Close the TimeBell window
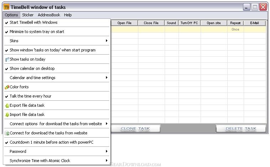270x167 pixels. (x=263, y=7)
